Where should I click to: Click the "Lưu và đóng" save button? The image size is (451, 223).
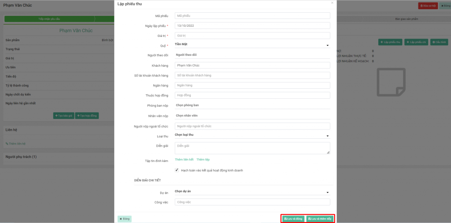[293, 218]
